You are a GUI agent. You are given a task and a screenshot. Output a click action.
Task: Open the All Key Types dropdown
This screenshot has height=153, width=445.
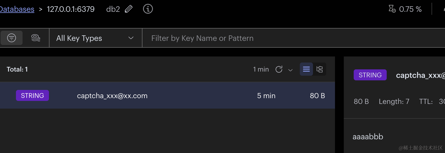[79, 38]
